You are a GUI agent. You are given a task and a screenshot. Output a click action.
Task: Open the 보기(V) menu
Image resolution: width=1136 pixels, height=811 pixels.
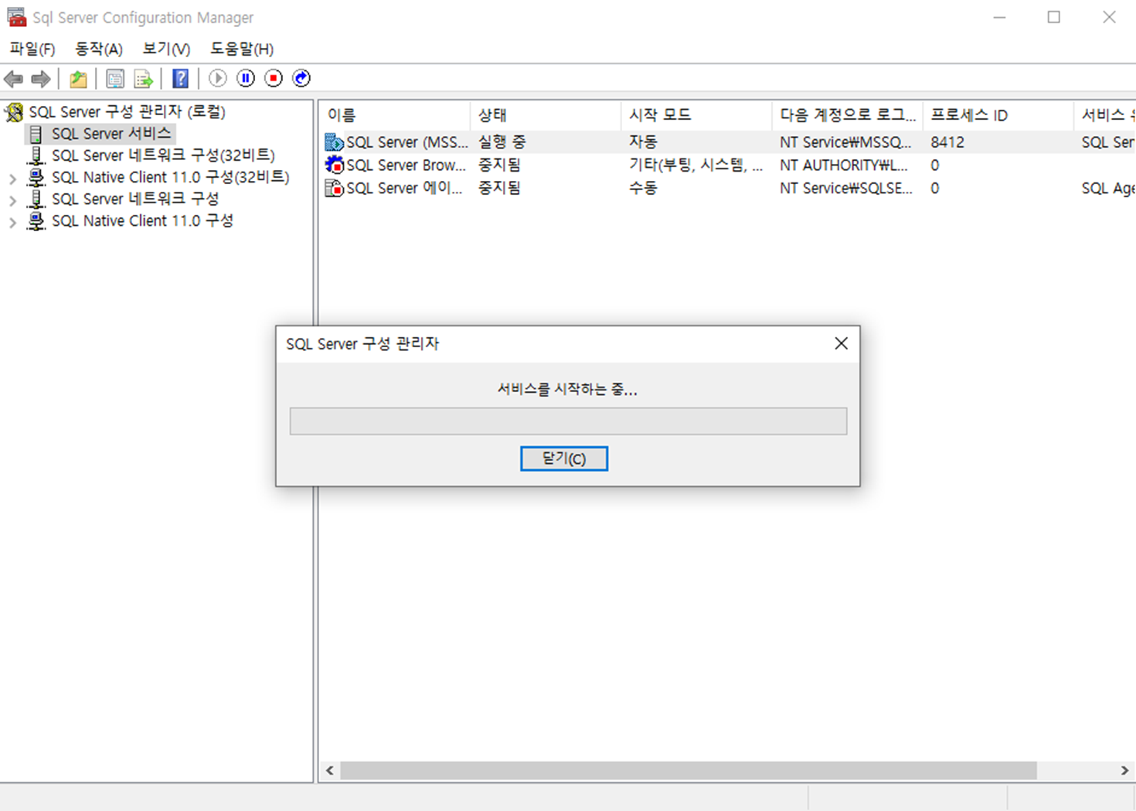166,49
